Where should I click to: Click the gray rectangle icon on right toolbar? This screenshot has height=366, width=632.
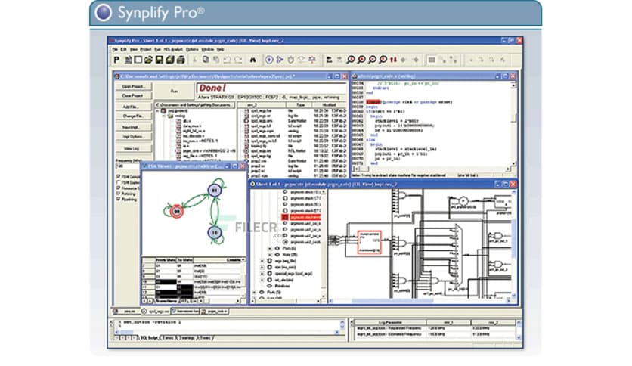click(x=432, y=60)
